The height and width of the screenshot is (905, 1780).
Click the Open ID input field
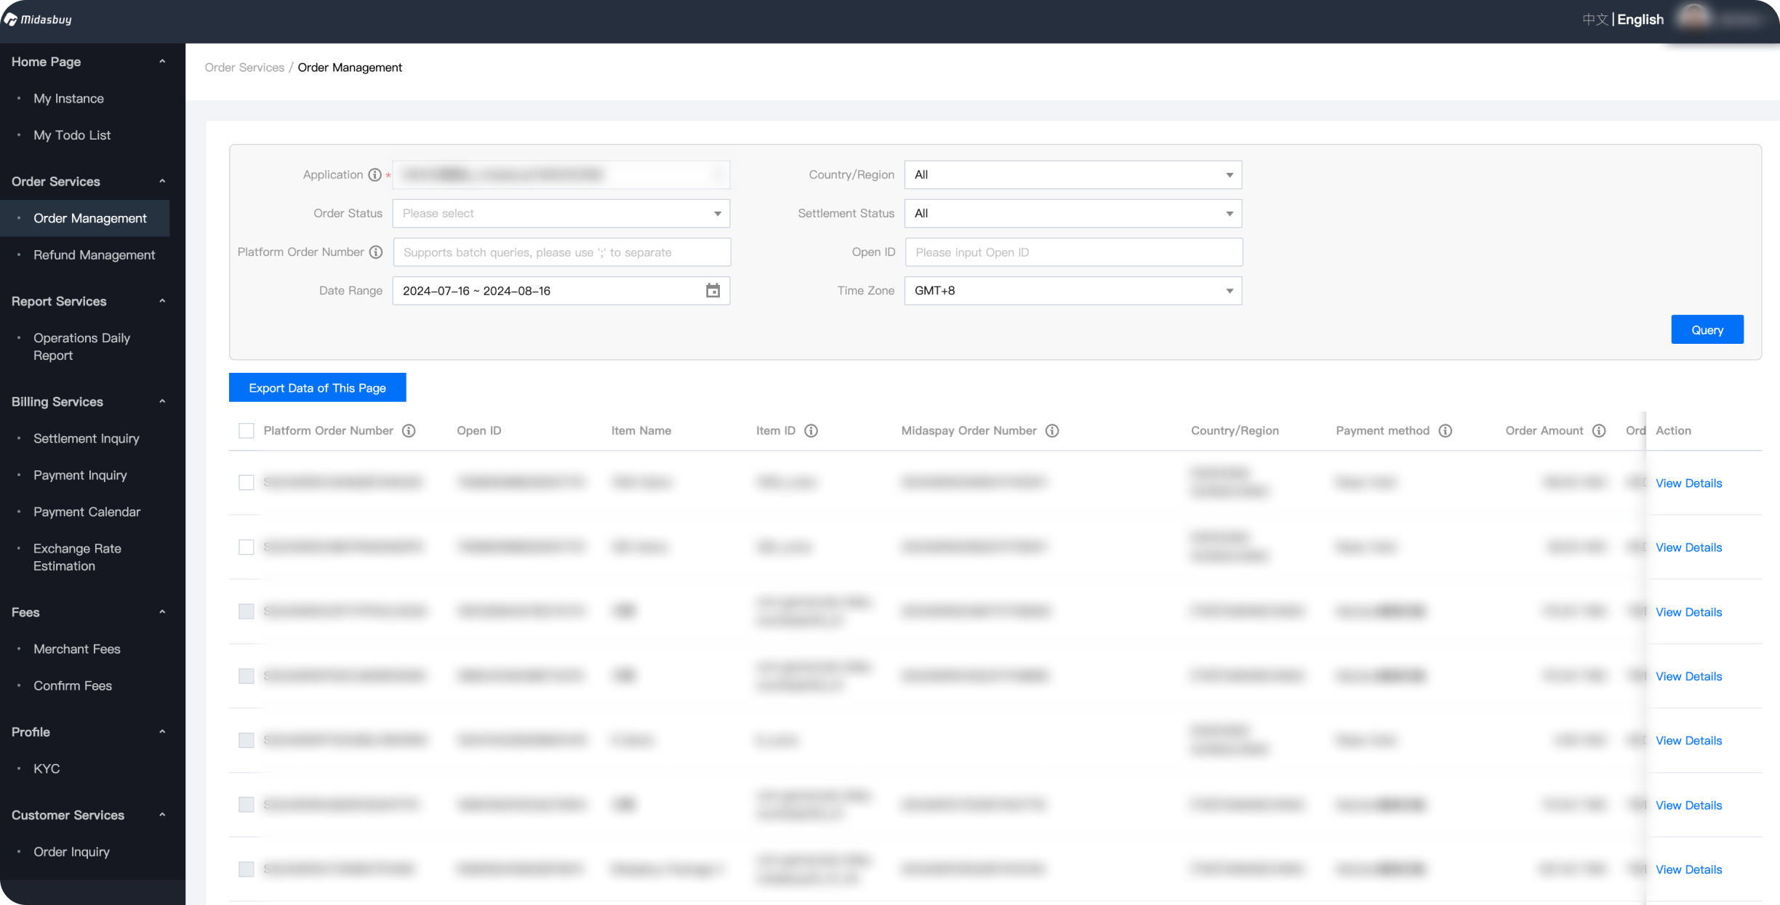[x=1073, y=252]
